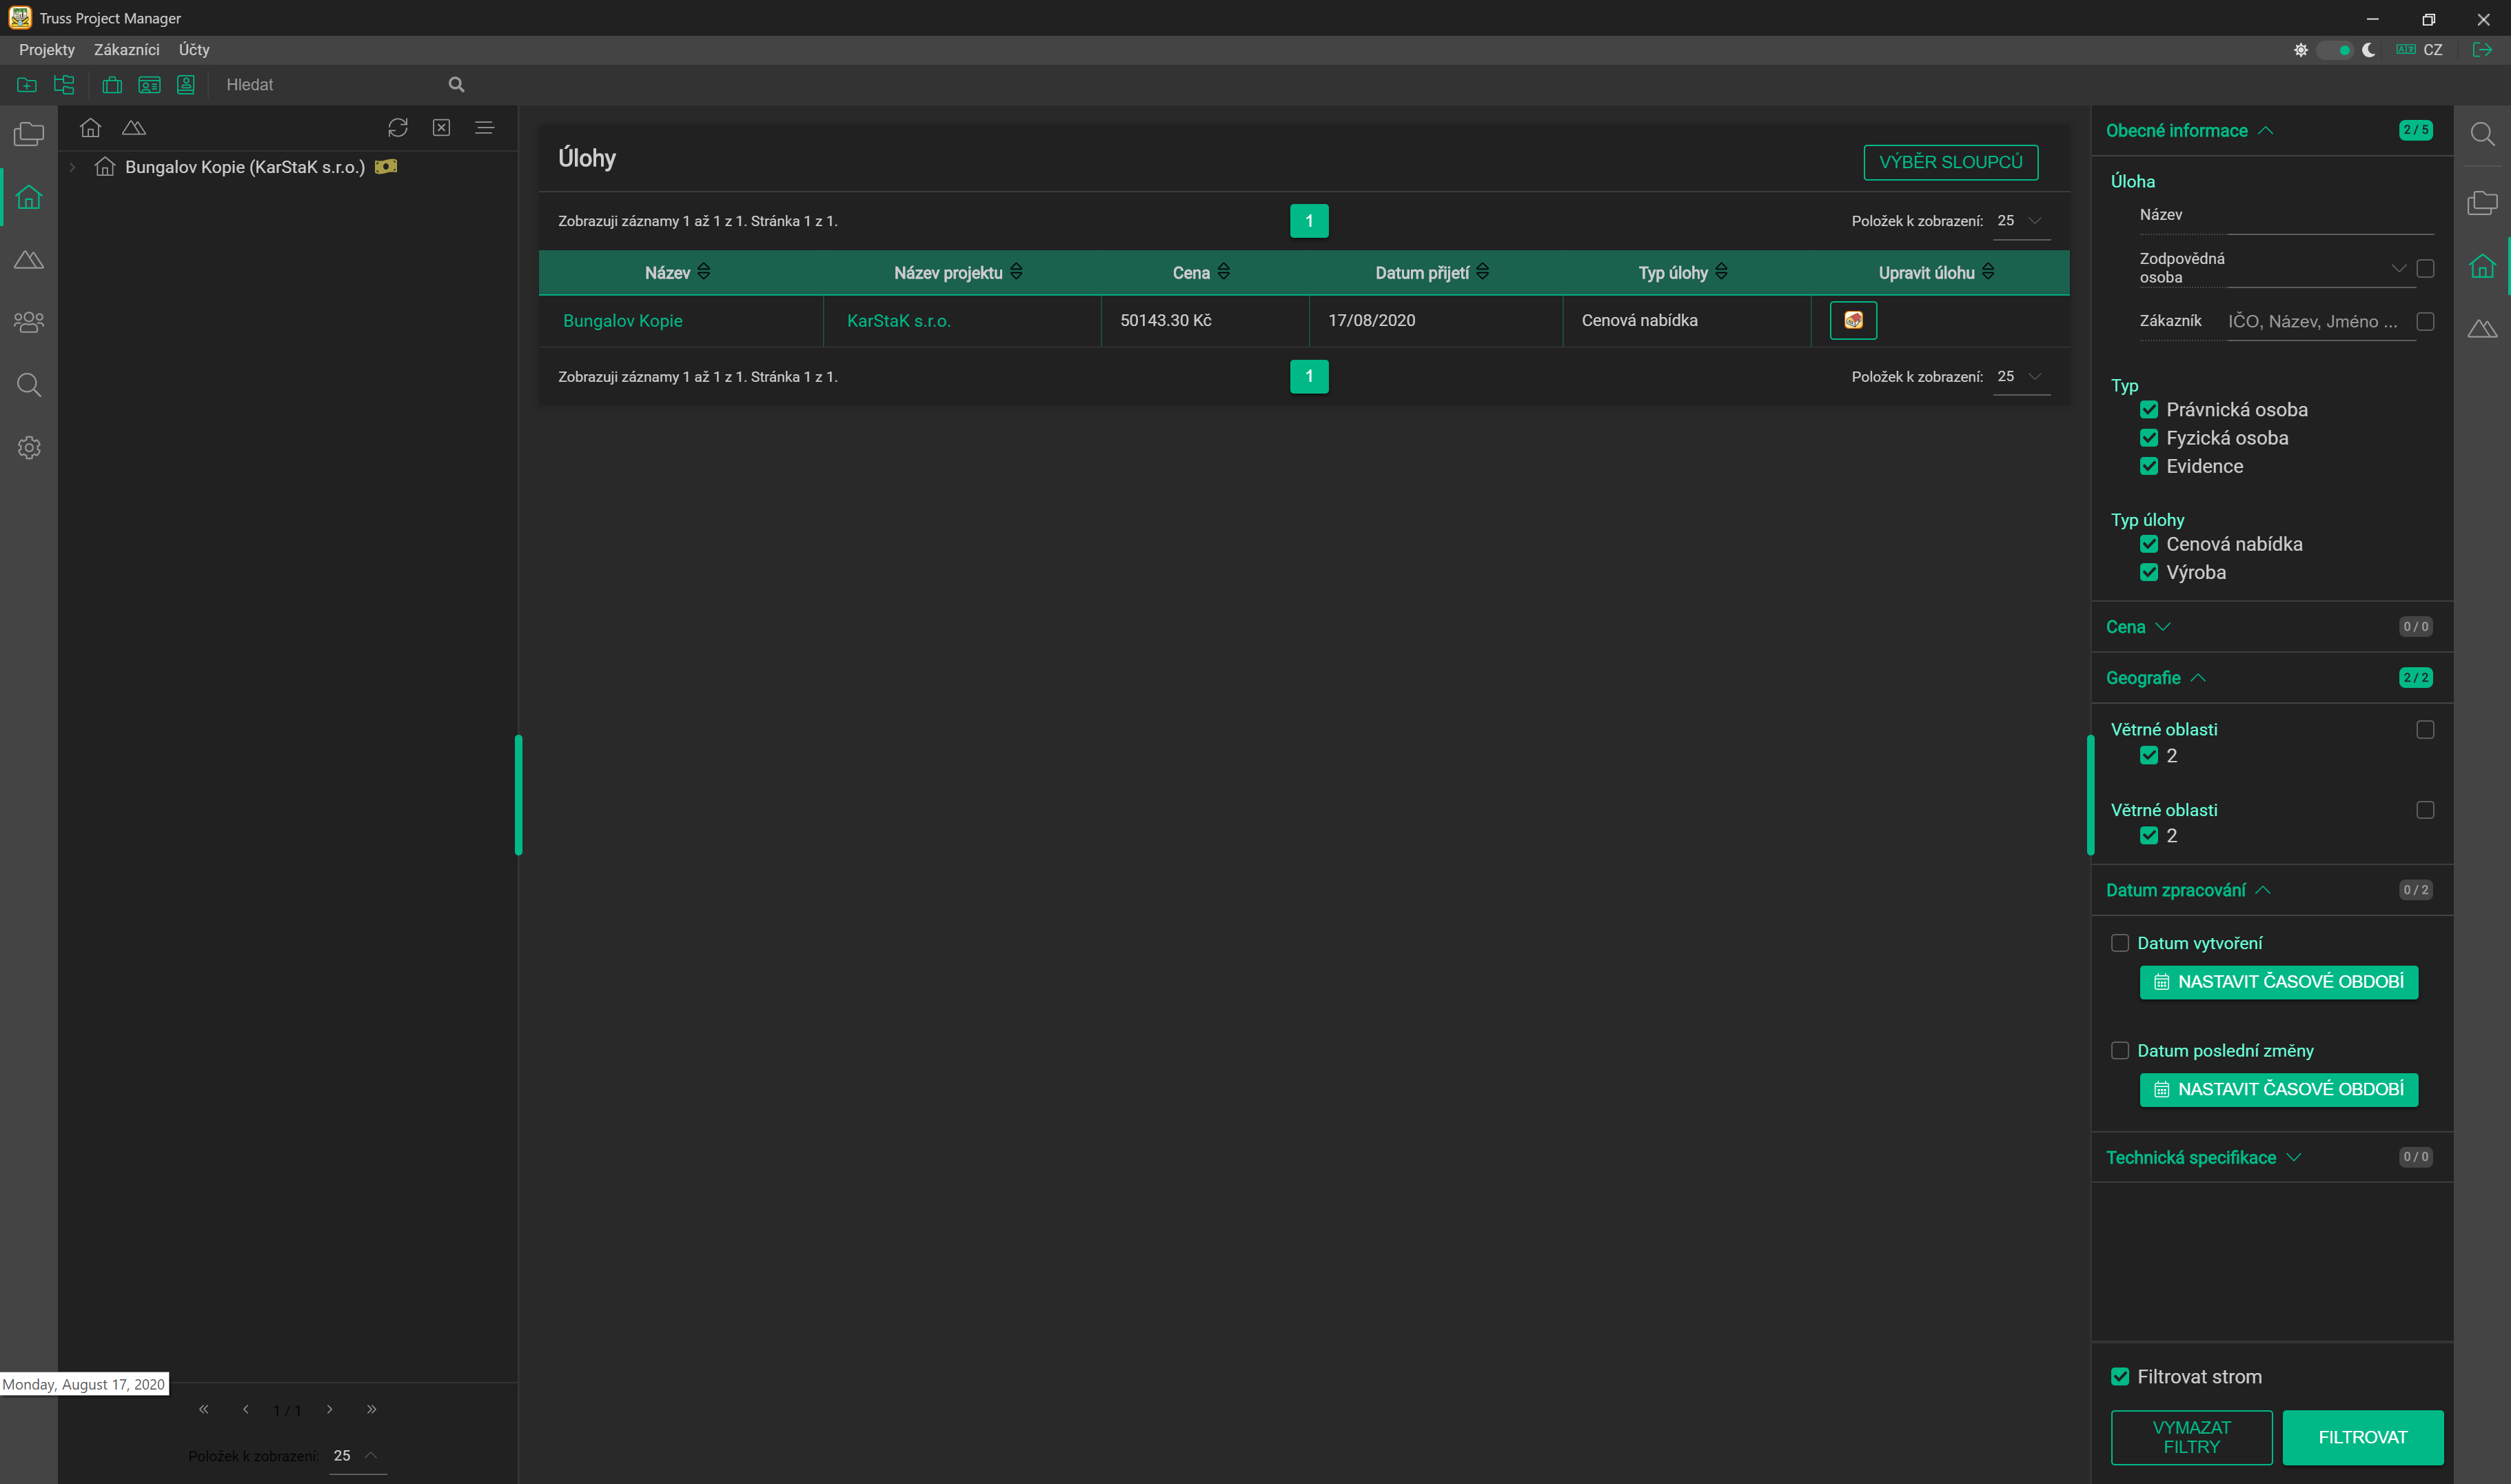Expand the Bungalov Kopie tree node
This screenshot has width=2511, height=1484.
pyautogui.click(x=72, y=167)
